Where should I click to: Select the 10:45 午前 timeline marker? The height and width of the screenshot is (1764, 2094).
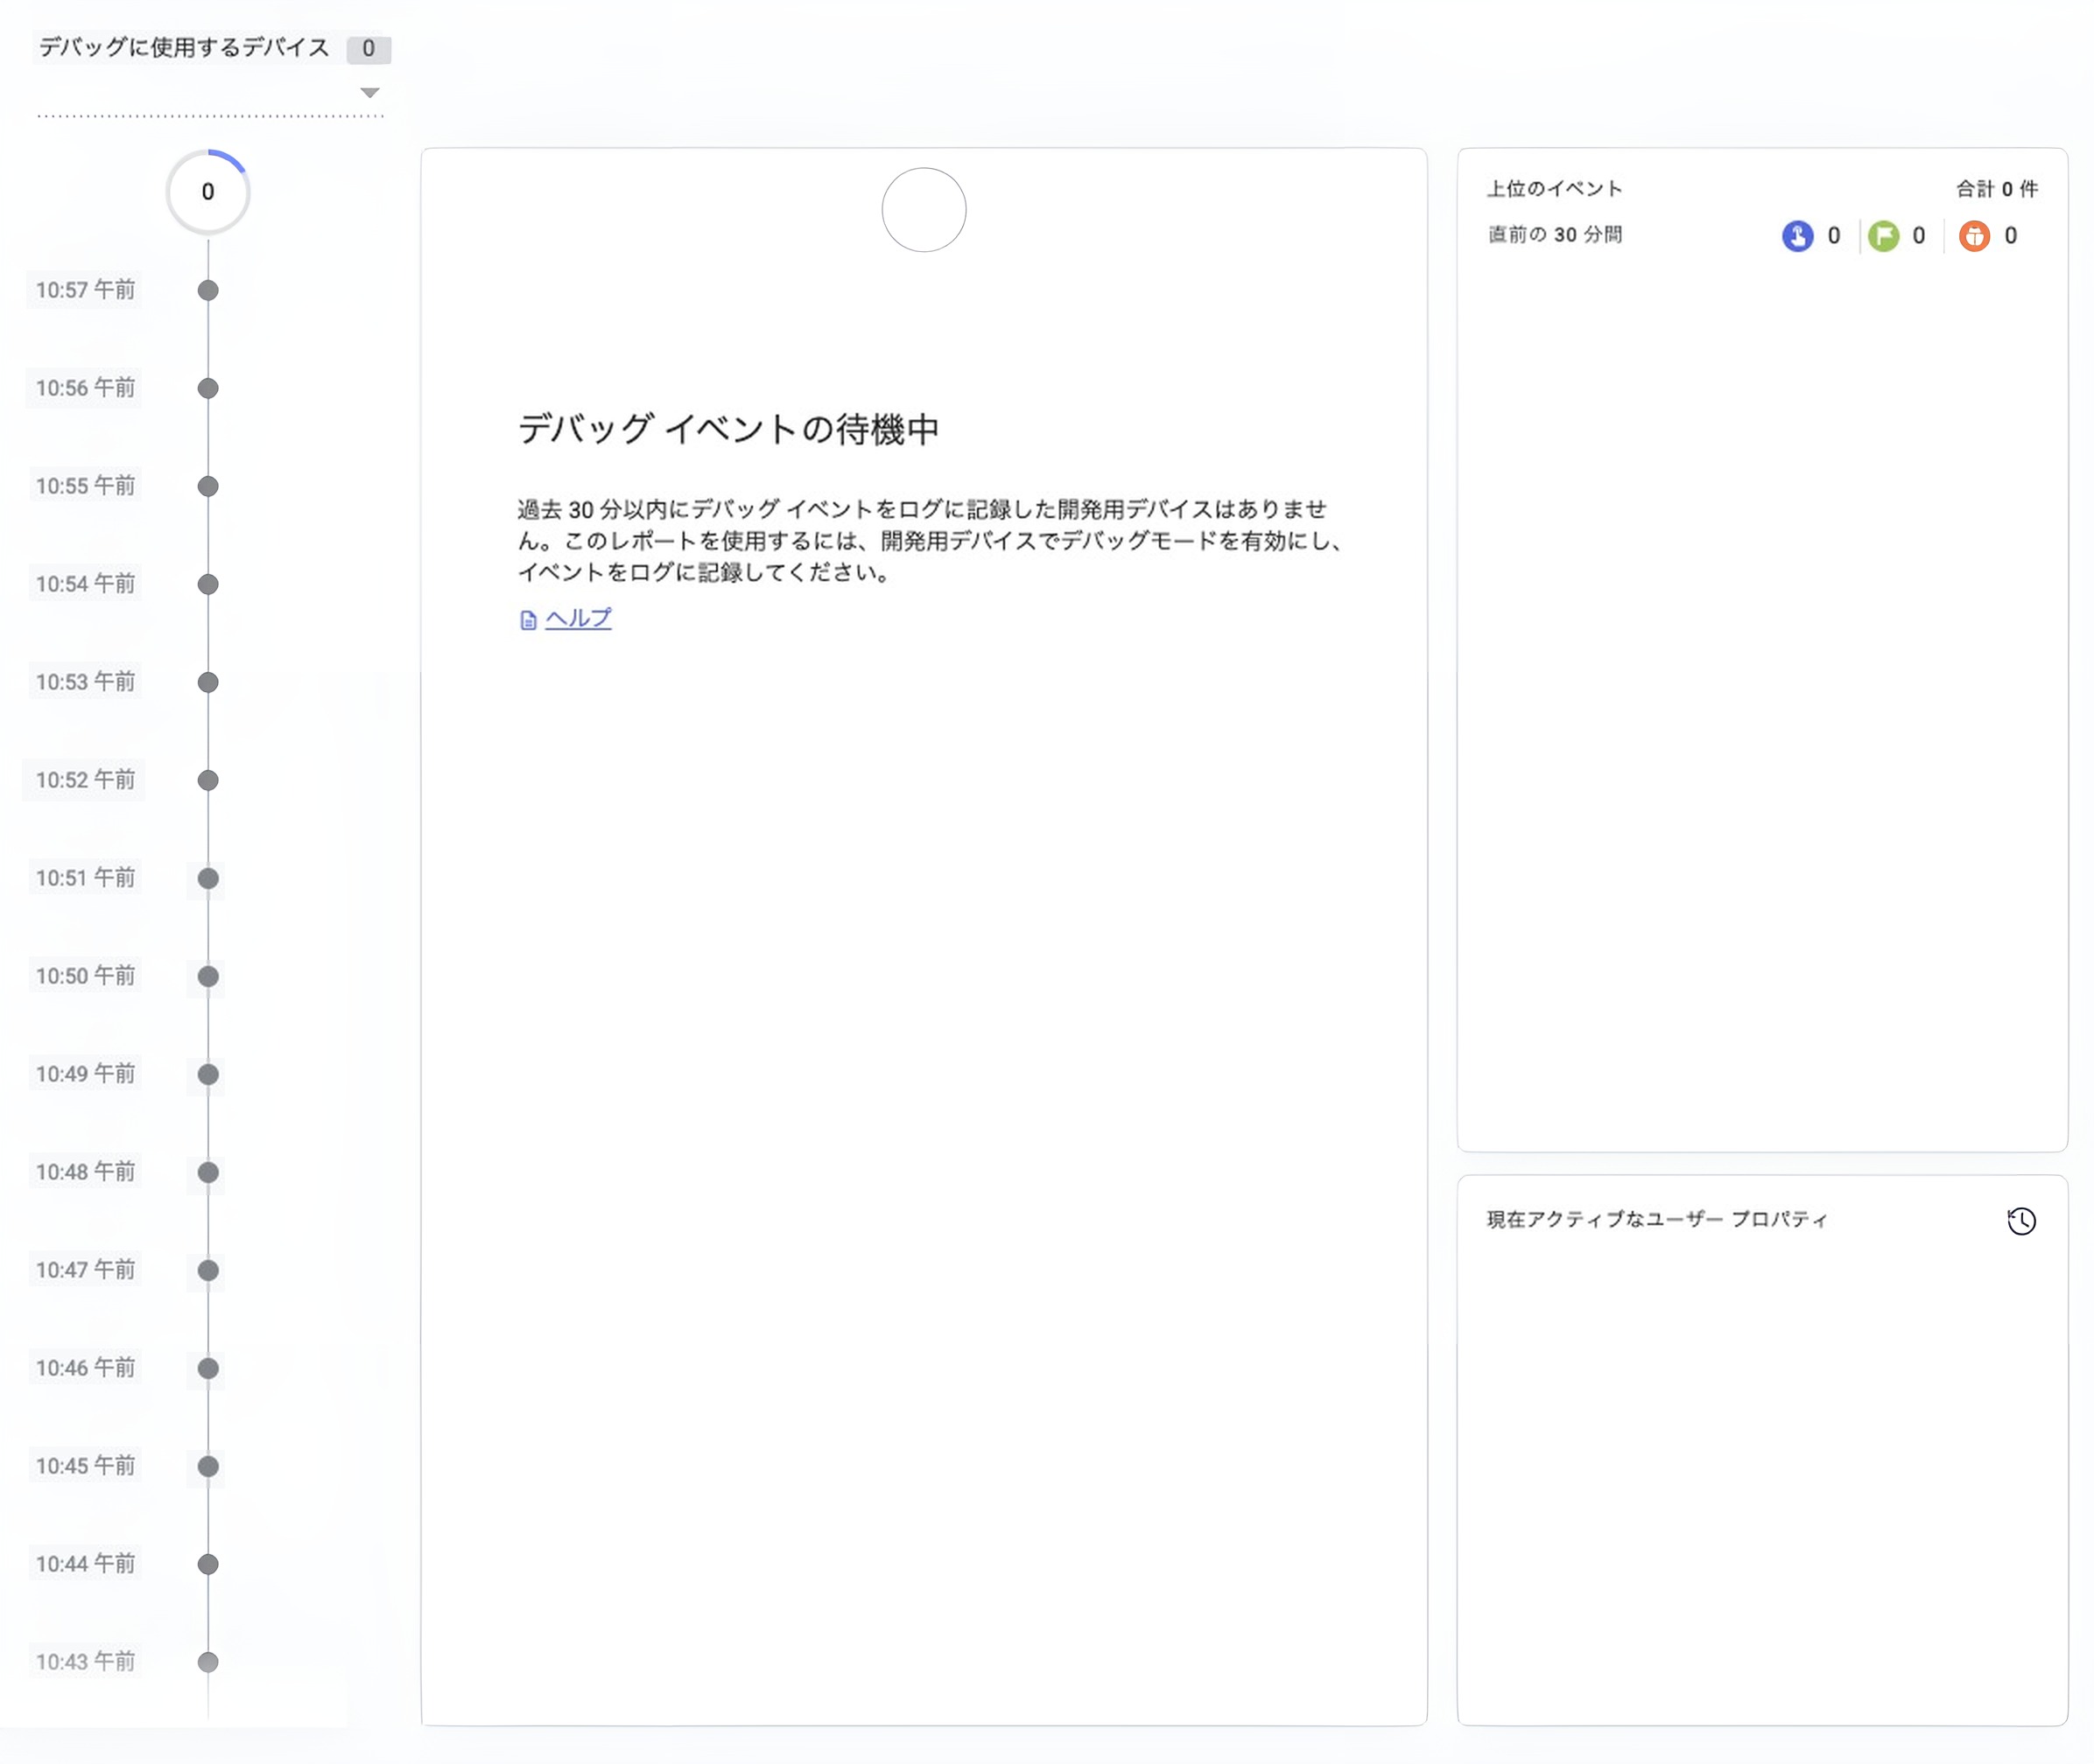(208, 1466)
